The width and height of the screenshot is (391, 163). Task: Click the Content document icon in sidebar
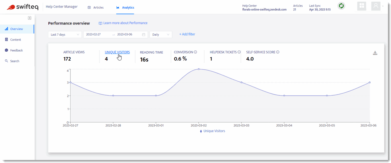pos(6,40)
